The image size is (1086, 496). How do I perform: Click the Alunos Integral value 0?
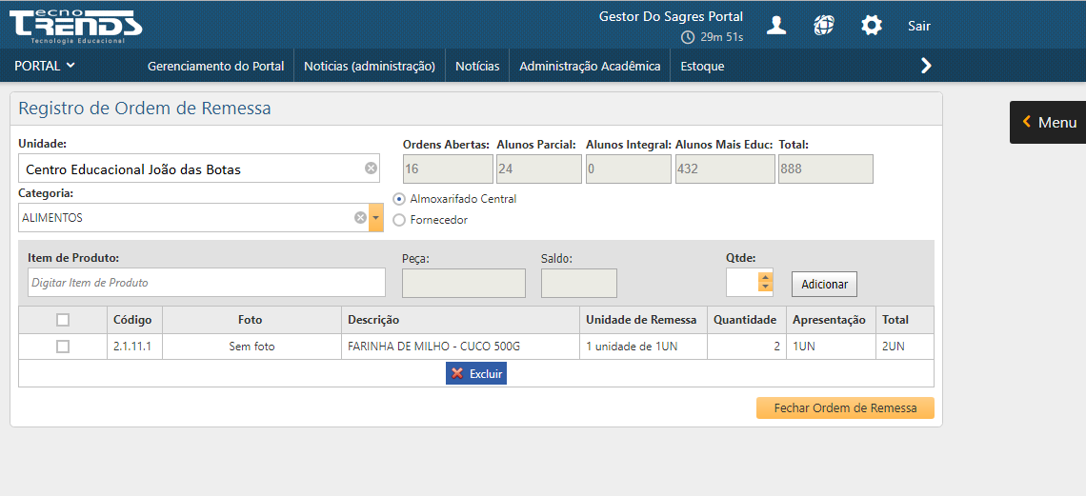coord(628,169)
